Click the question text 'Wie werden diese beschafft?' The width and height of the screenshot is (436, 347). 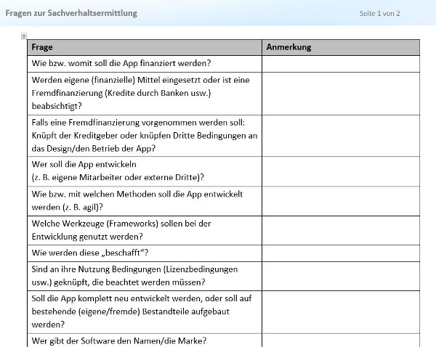pos(91,253)
